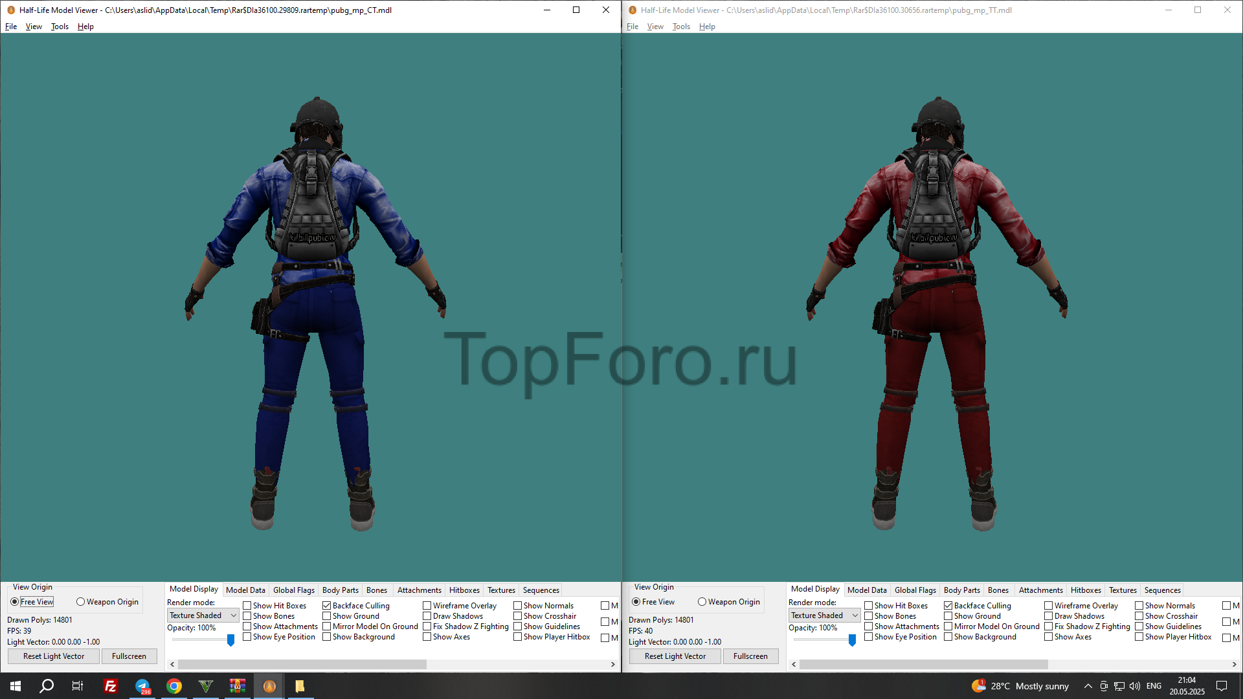Click right scroll arrow in left panel scrollbar
The image size is (1243, 699).
[612, 665]
